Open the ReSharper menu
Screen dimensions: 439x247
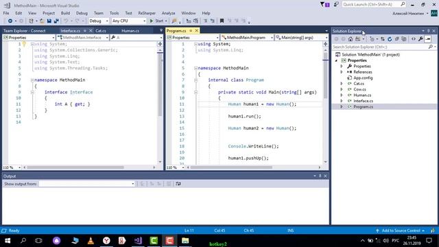tap(147, 13)
